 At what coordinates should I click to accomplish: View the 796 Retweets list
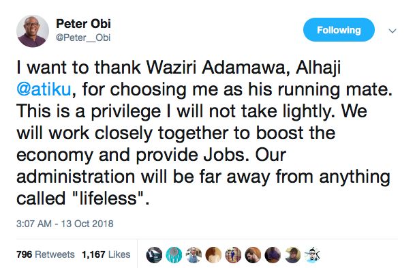point(46,254)
